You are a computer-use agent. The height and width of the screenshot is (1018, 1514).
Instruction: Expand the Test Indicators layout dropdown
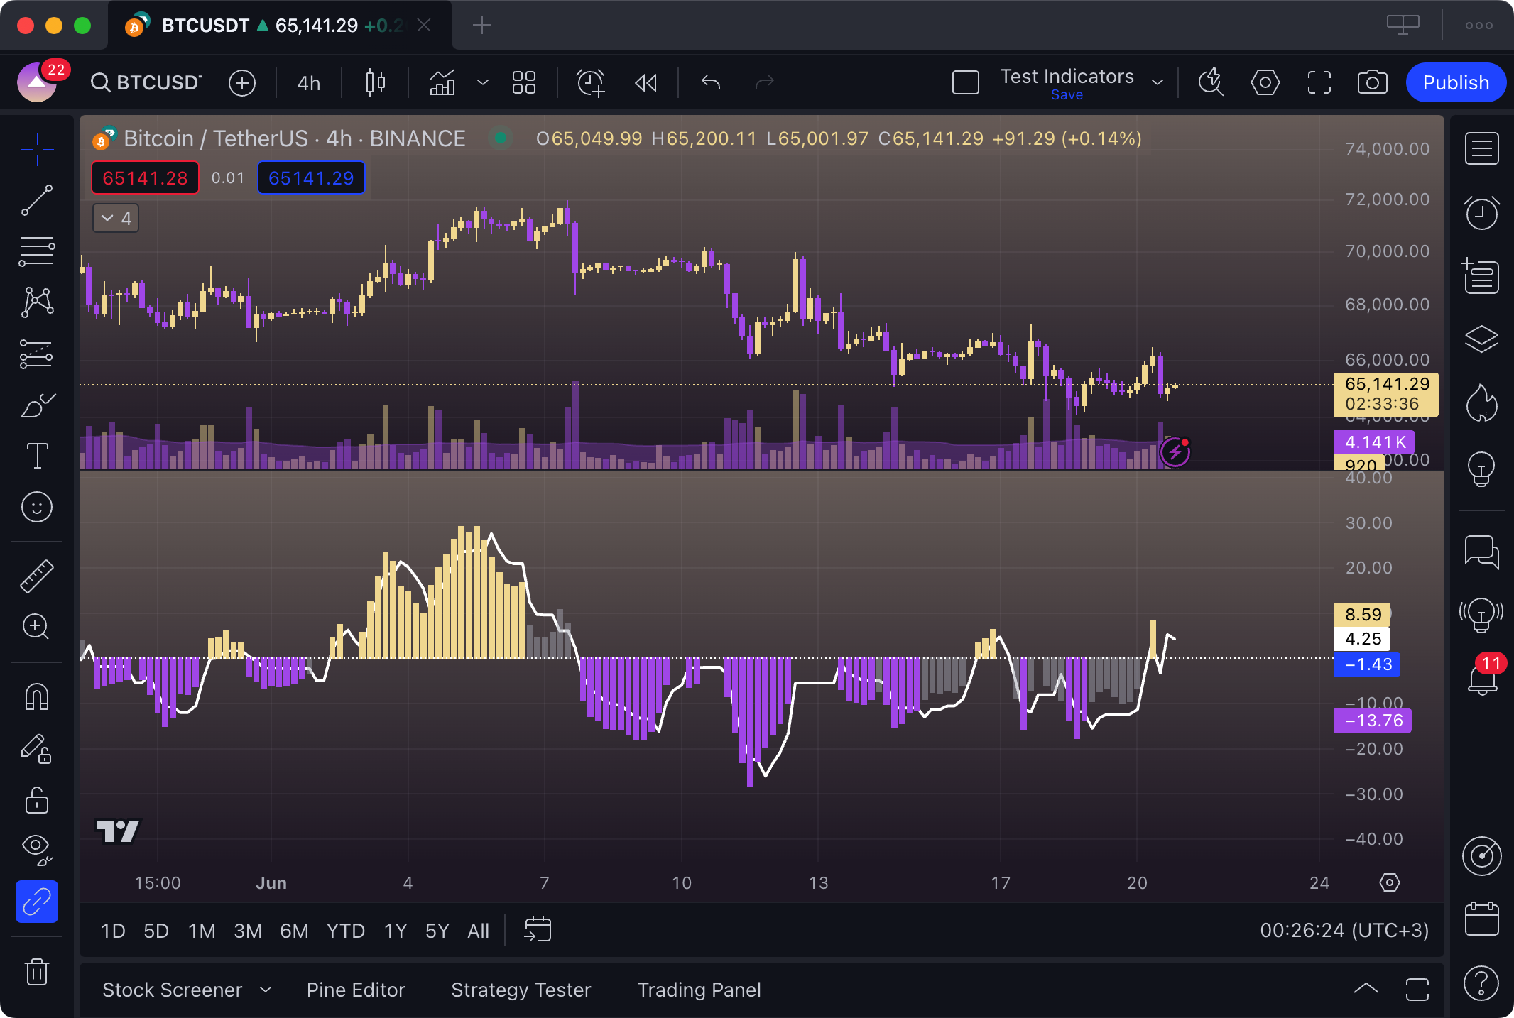click(x=1158, y=83)
